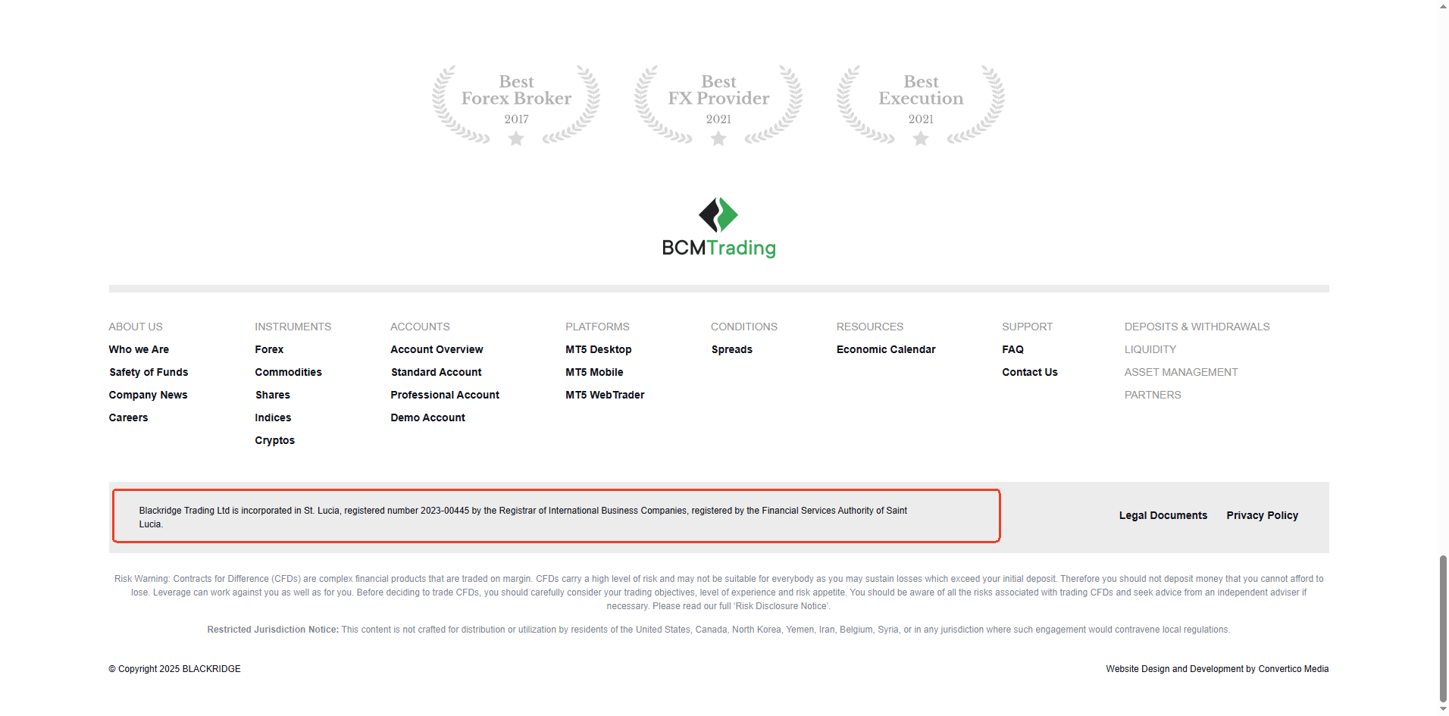
Task: Click the CONDITIONS footer heading
Action: 744,327
